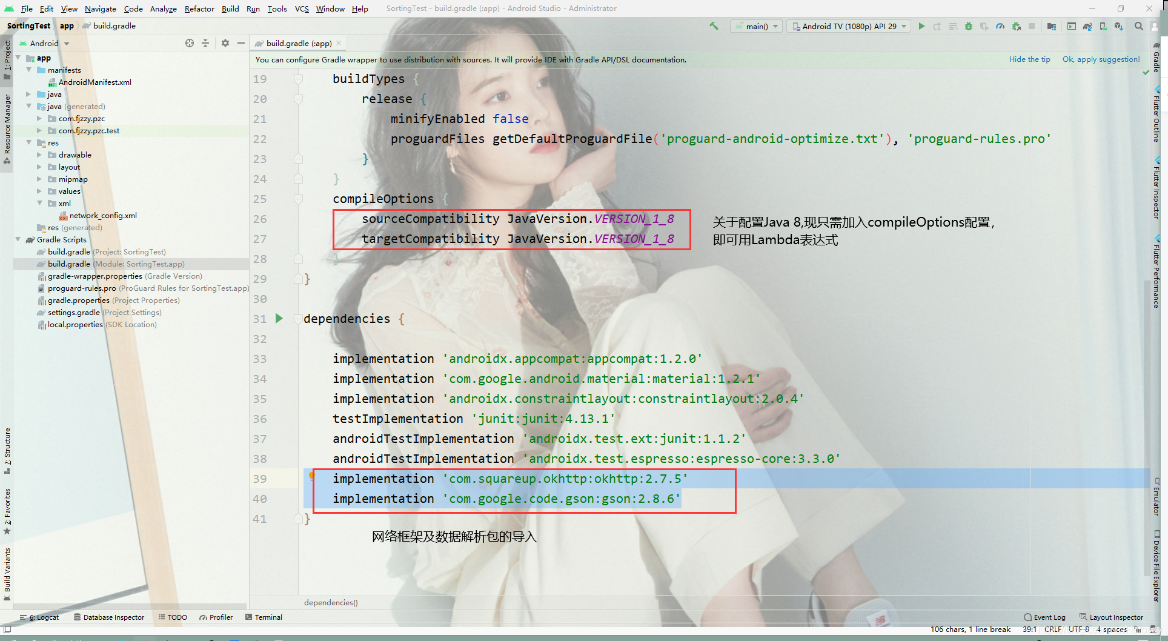Click the Run Anything icon in toolbar

pyautogui.click(x=1072, y=26)
